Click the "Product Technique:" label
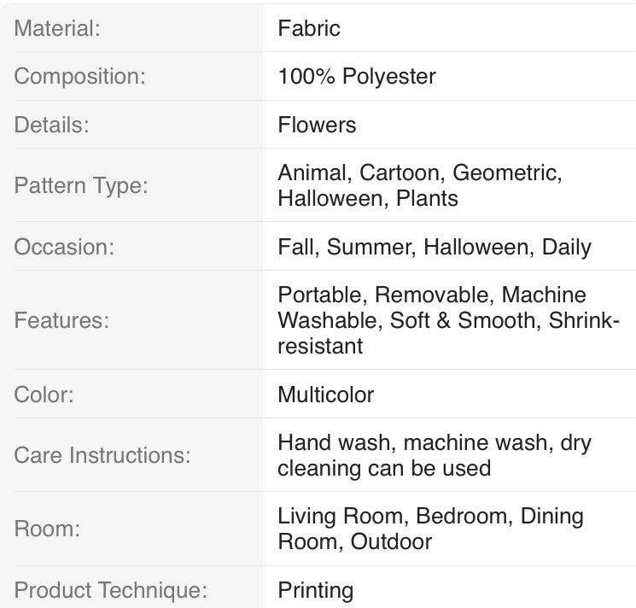 point(111,590)
